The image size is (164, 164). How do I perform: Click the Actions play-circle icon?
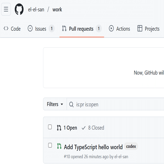click(x=111, y=29)
